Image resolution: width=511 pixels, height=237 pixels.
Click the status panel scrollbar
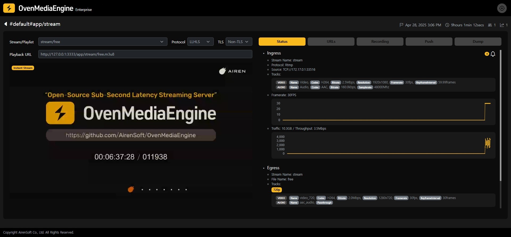[501, 116]
